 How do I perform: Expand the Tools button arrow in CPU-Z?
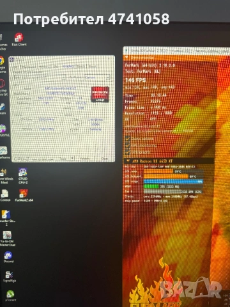pyautogui.click(x=73, y=159)
